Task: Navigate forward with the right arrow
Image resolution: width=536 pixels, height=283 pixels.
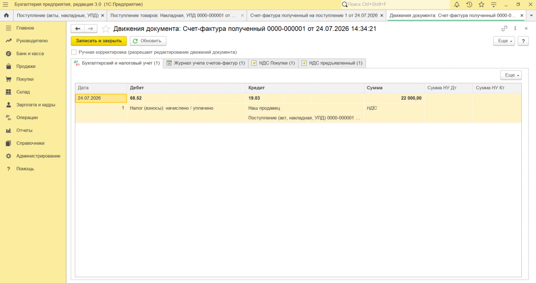Action: click(x=91, y=29)
